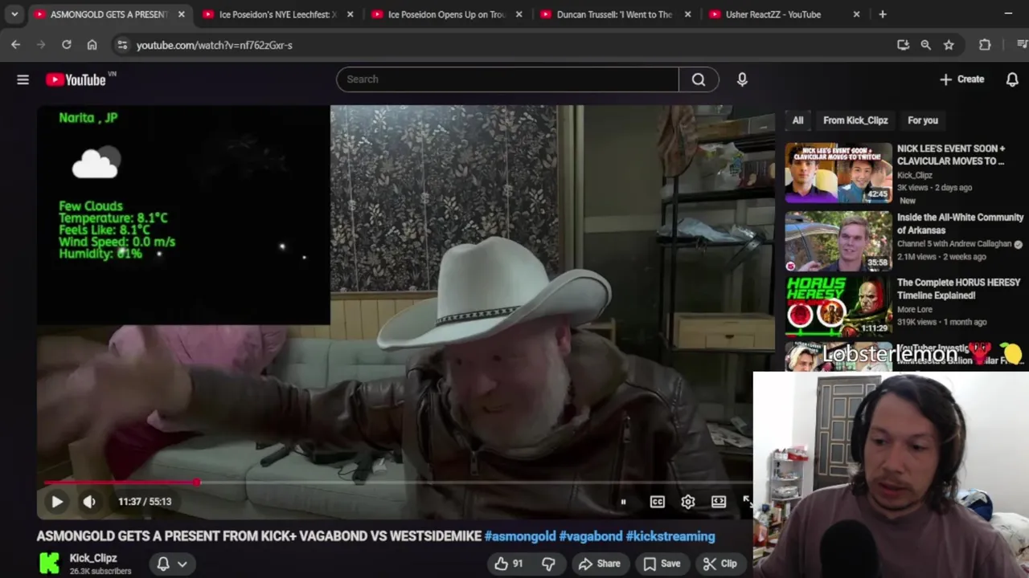Click the #vagabond hashtag
1029x578 pixels.
click(591, 536)
